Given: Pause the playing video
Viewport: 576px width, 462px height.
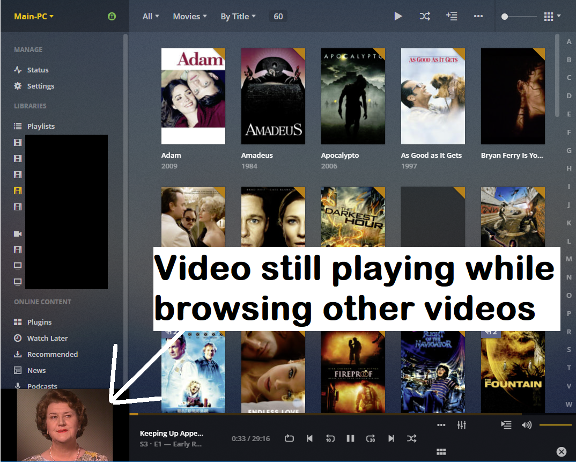Looking at the screenshot, I should [350, 438].
